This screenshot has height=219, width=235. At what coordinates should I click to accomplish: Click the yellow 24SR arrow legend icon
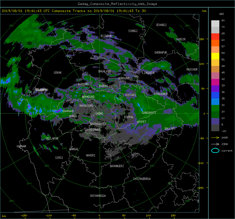[x=215, y=137]
